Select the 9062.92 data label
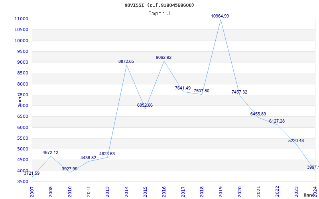This screenshot has height=199, width=319. tap(163, 57)
